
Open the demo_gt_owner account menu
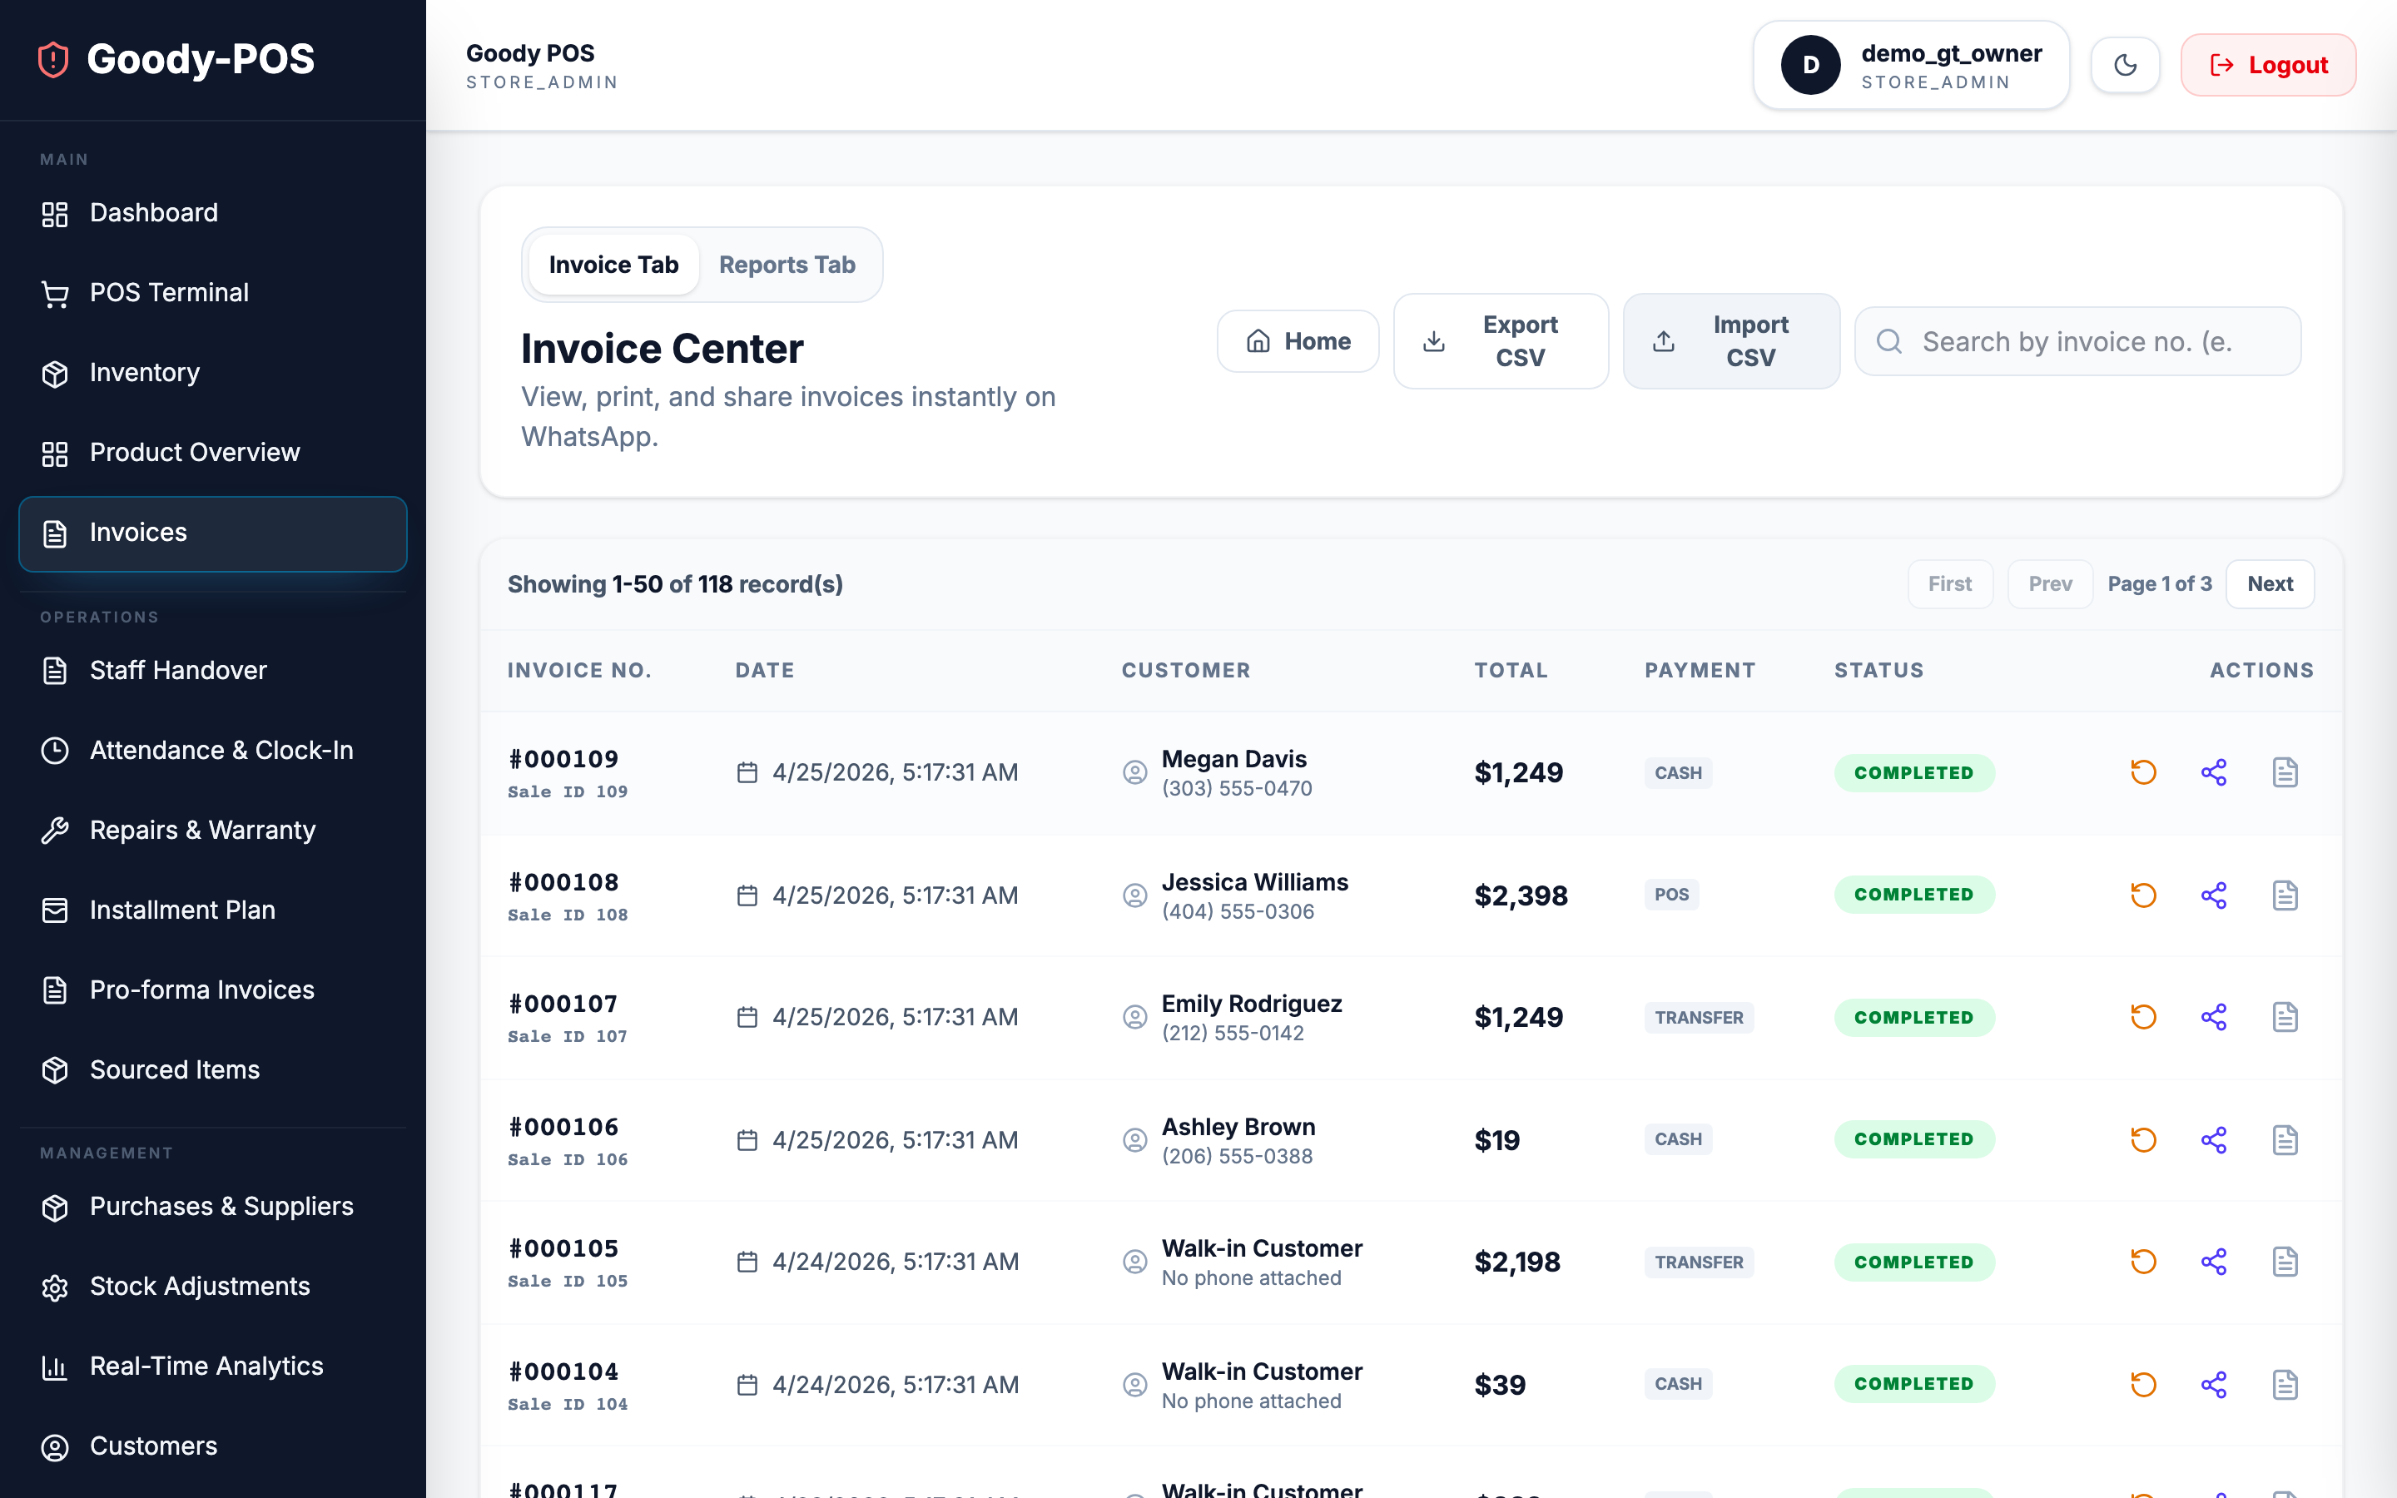click(1911, 64)
